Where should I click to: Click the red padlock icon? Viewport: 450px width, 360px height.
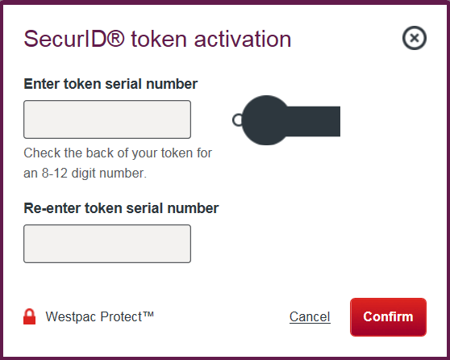(29, 316)
